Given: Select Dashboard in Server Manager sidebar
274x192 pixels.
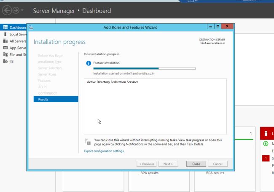Looking at the screenshot, I should click(x=13, y=27).
